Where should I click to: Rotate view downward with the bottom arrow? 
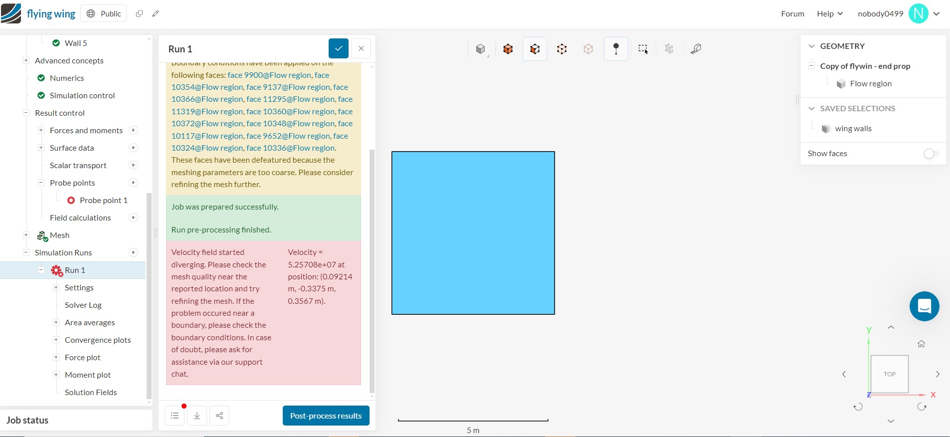tap(891, 421)
